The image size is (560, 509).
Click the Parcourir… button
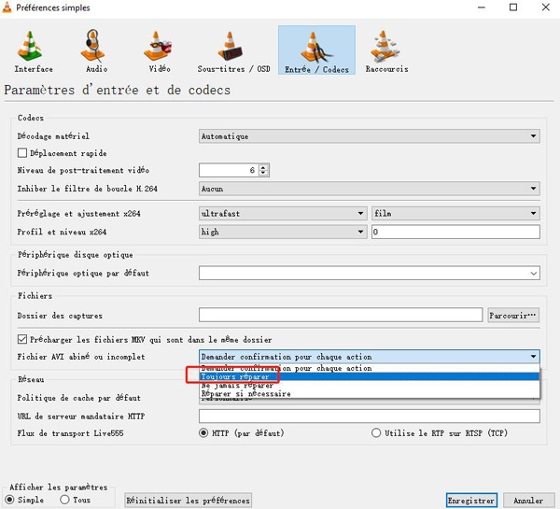(513, 316)
